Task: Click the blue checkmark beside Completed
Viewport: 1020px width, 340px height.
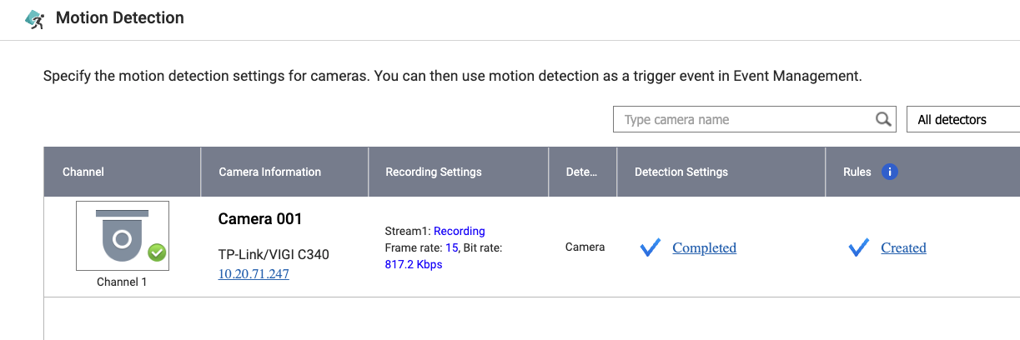Action: click(651, 247)
